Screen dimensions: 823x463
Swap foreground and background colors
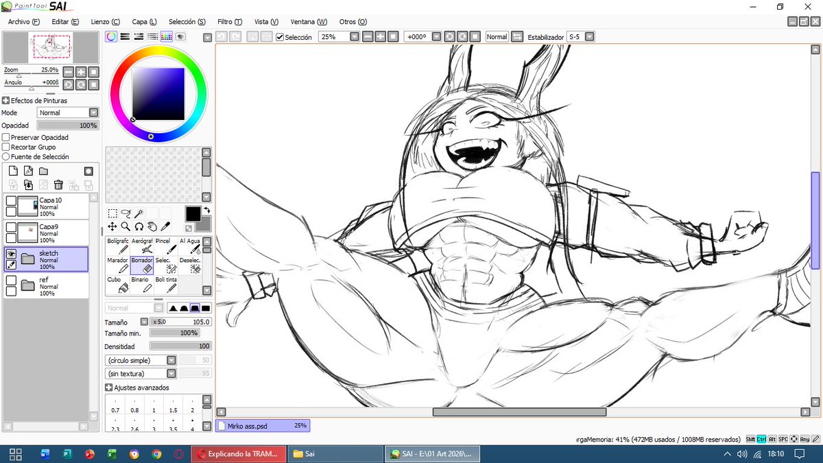pos(206,211)
